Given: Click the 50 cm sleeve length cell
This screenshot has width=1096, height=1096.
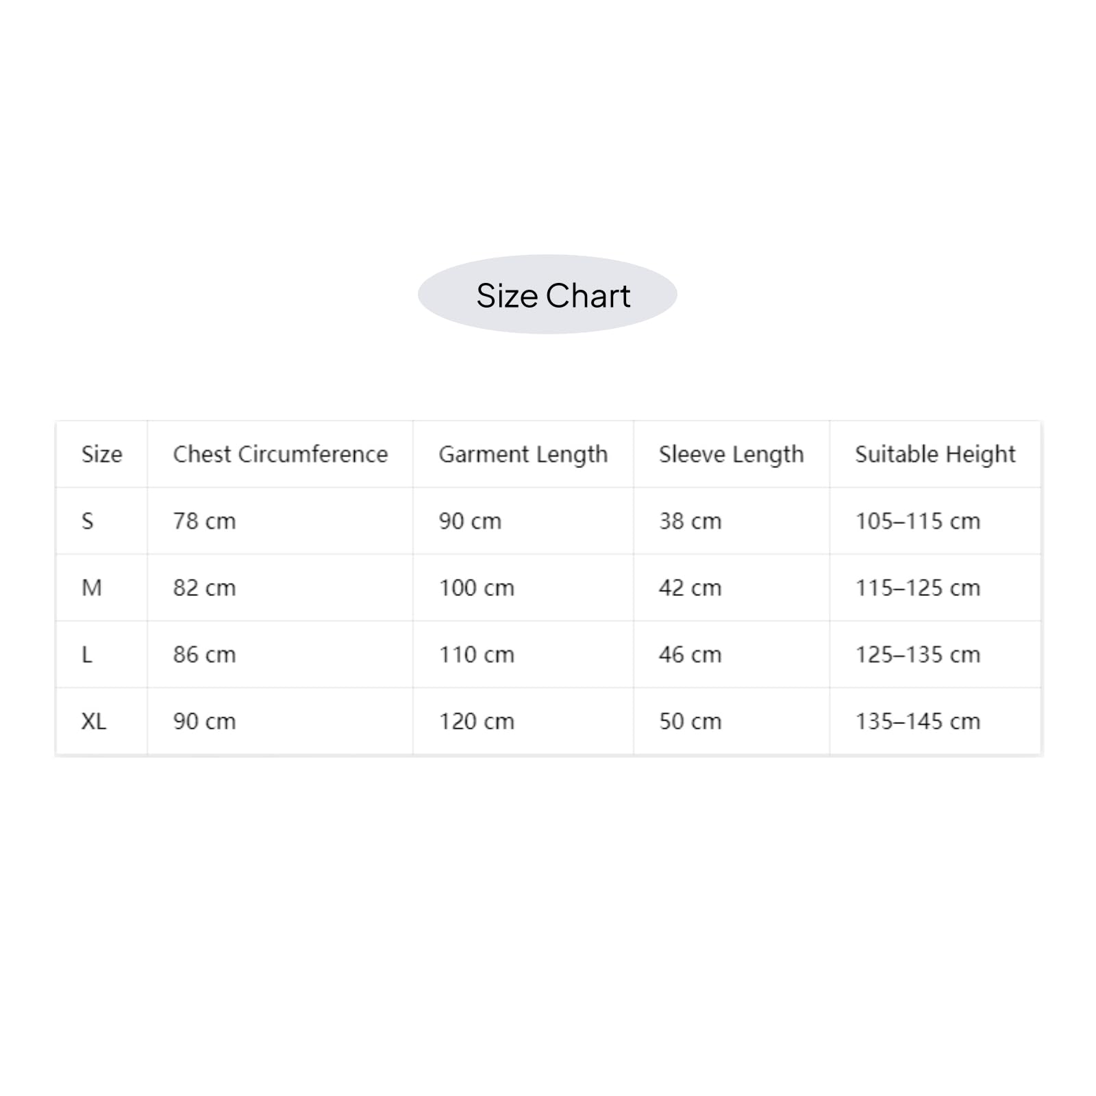Looking at the screenshot, I should (732, 721).
